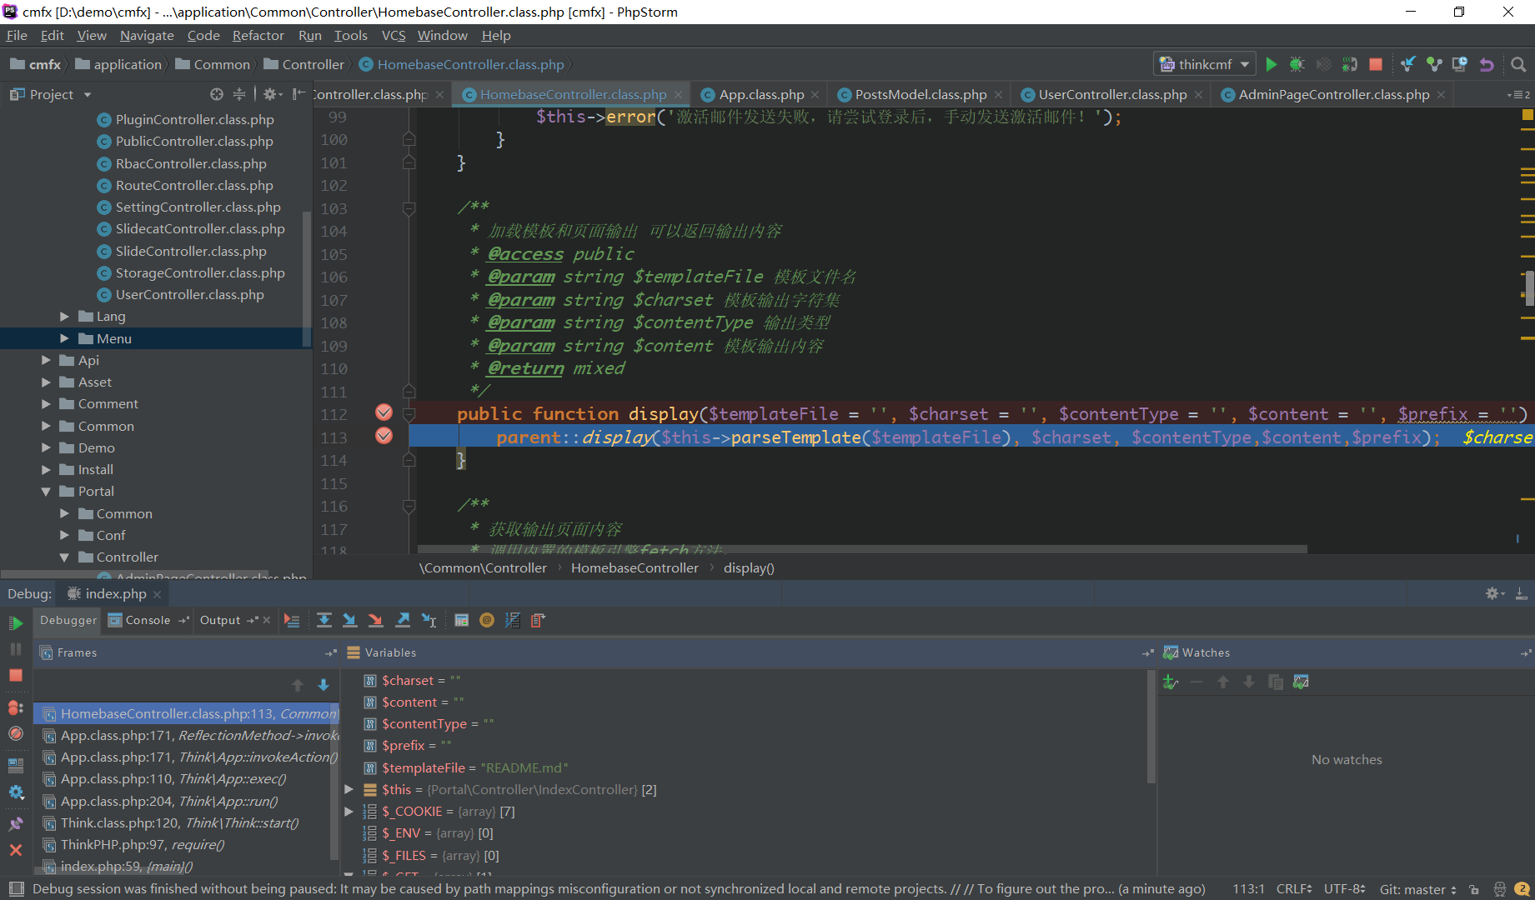Switch to the PostsModel.class.php editor tab
Viewport: 1535px width, 900px height.
coord(920,94)
